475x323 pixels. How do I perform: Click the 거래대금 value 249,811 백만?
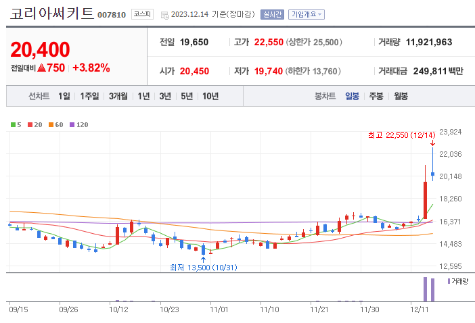pos(438,71)
